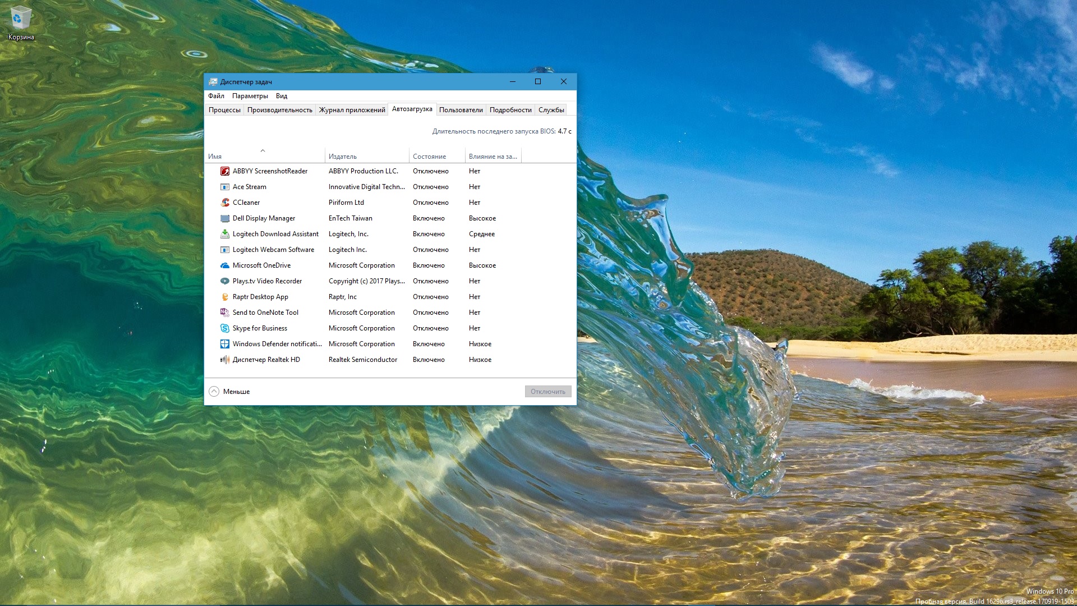Screen dimensions: 1077x606
Task: Click the Raptr Desktop App icon
Action: (225, 297)
